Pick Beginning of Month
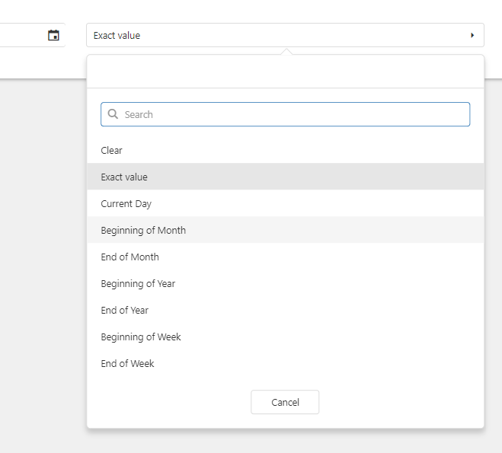Screen dimensions: 502x453 point(285,230)
